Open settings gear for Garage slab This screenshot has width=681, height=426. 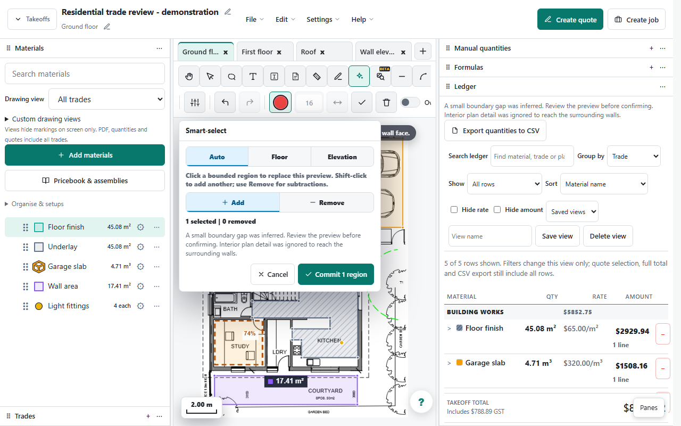tap(140, 266)
